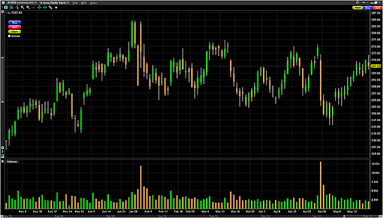The image size is (383, 218).
Task: Click the yellow Alert button on chart
Action: 15,32
